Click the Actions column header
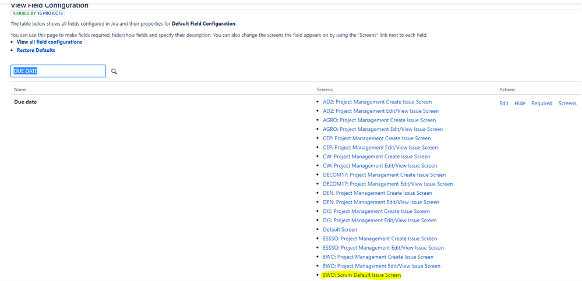Viewport: 582px width, 281px height. point(507,90)
